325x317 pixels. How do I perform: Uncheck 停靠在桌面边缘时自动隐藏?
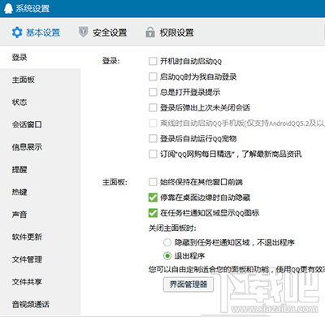(153, 198)
